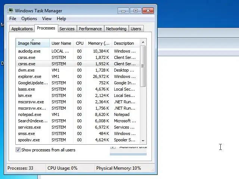Click the scroll down arrow of process list
Viewport: 239px width, 179px height.
point(143,141)
